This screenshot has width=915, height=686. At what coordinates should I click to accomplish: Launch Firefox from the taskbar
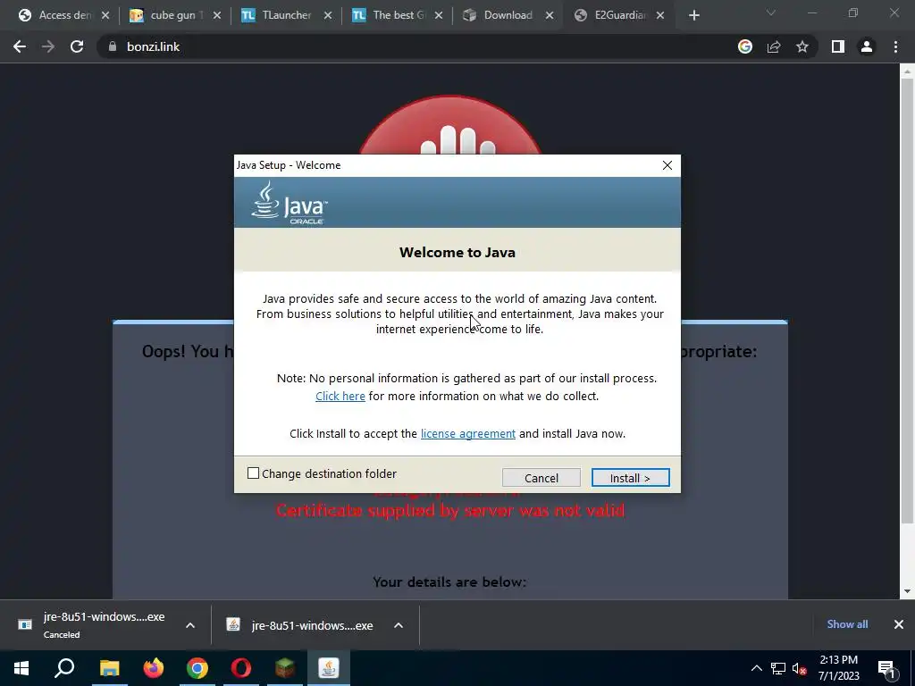154,668
